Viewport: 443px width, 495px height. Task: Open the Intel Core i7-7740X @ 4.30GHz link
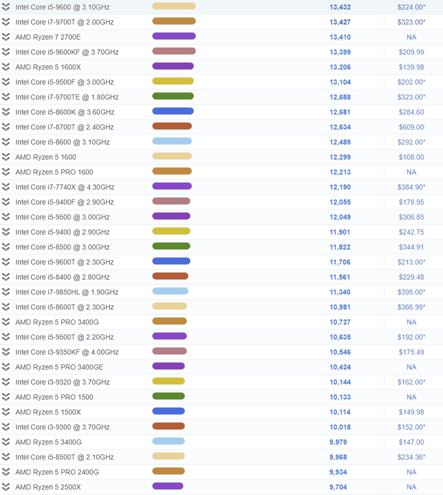[65, 187]
